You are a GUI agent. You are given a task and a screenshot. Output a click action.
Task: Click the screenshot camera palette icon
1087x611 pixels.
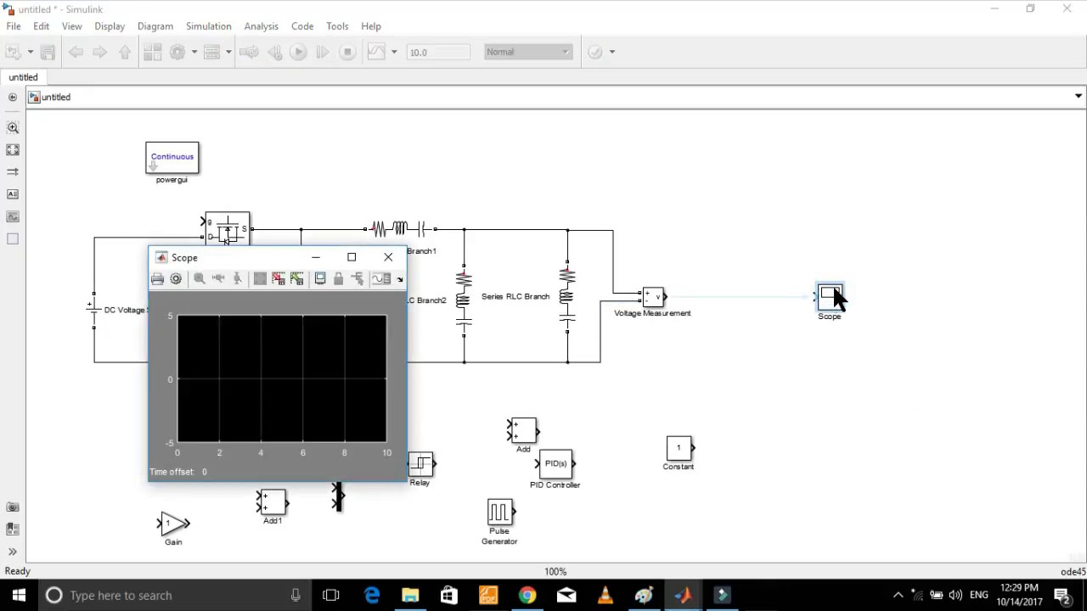pyautogui.click(x=13, y=507)
